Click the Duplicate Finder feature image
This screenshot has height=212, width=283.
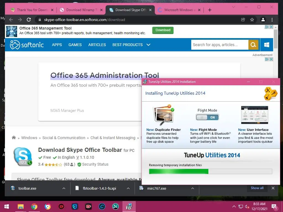point(164,115)
